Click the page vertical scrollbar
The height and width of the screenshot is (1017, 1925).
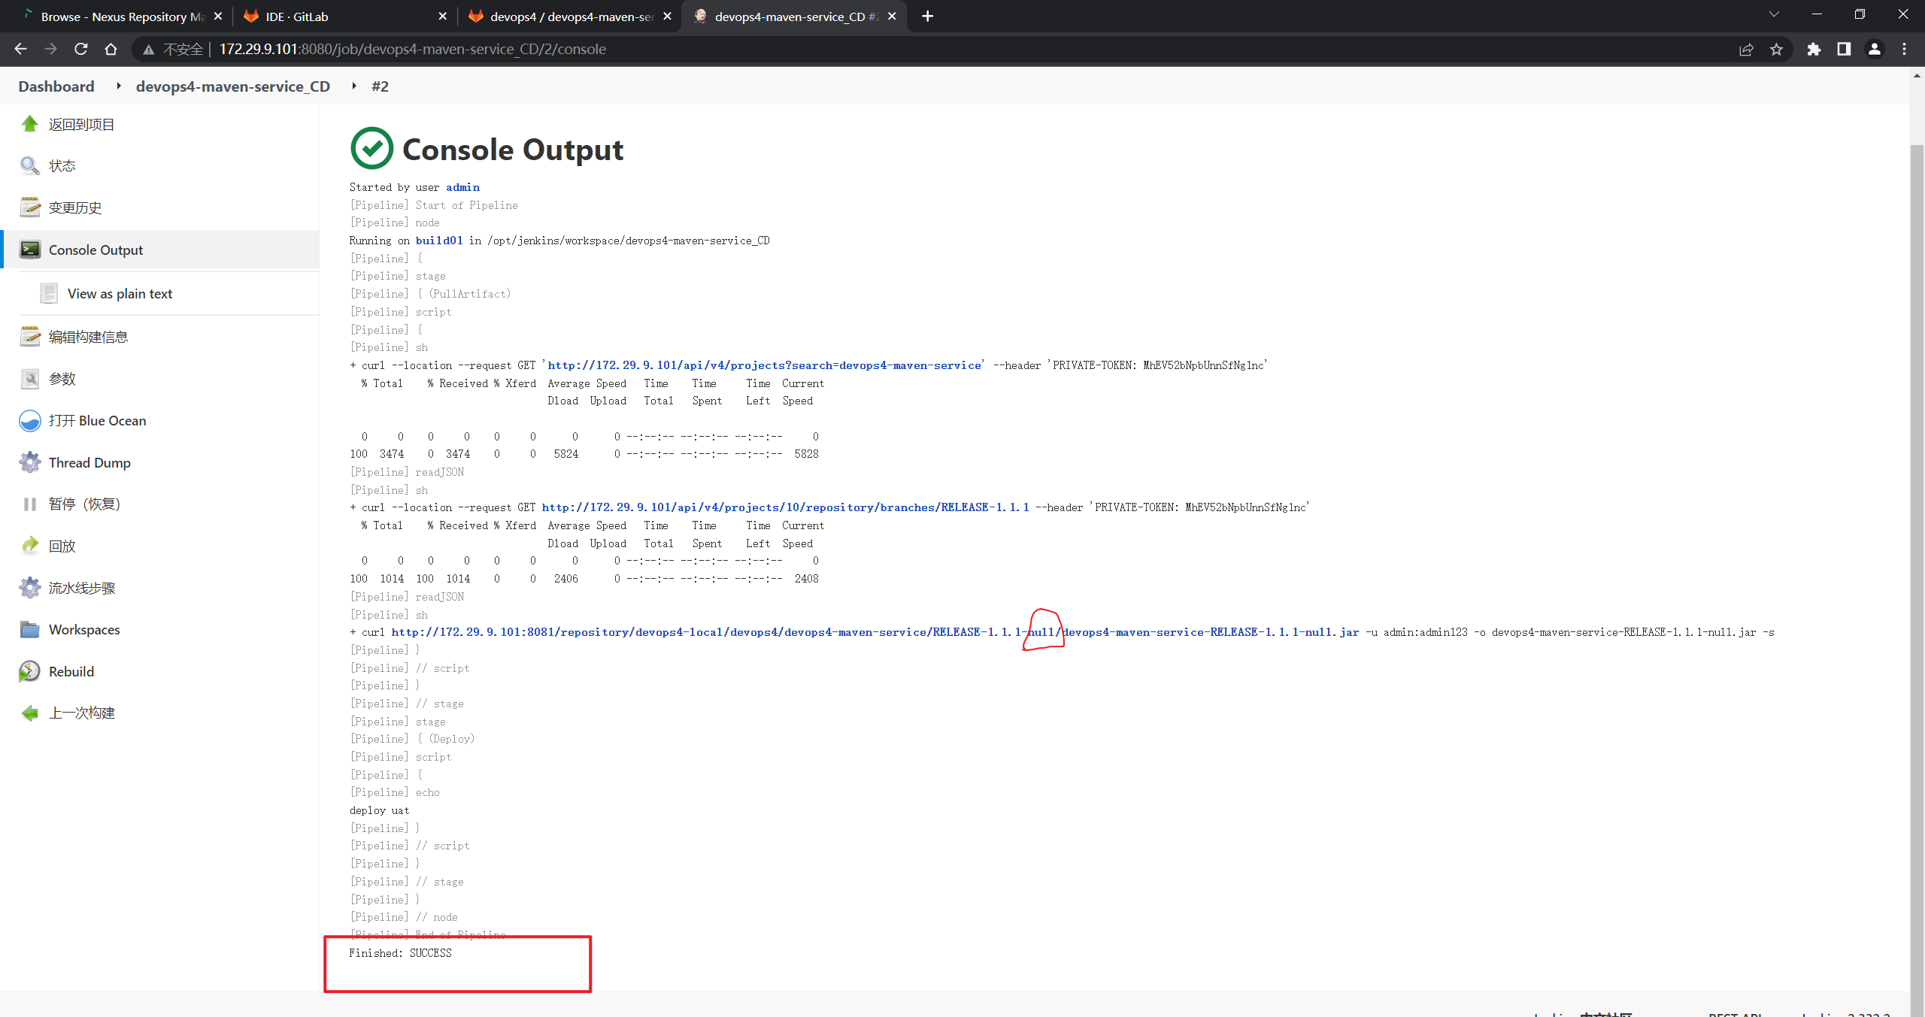pyautogui.click(x=1917, y=526)
